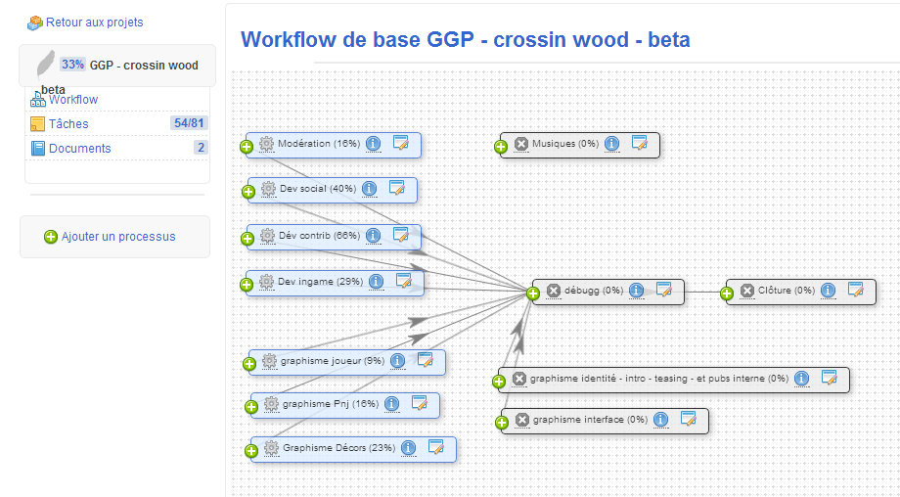This screenshot has height=497, width=900.
Task: Open info icon of Modération (16%)
Action: click(373, 144)
